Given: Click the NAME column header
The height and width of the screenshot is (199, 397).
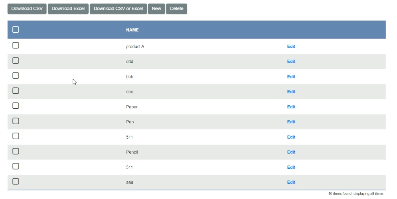Looking at the screenshot, I should (x=132, y=30).
